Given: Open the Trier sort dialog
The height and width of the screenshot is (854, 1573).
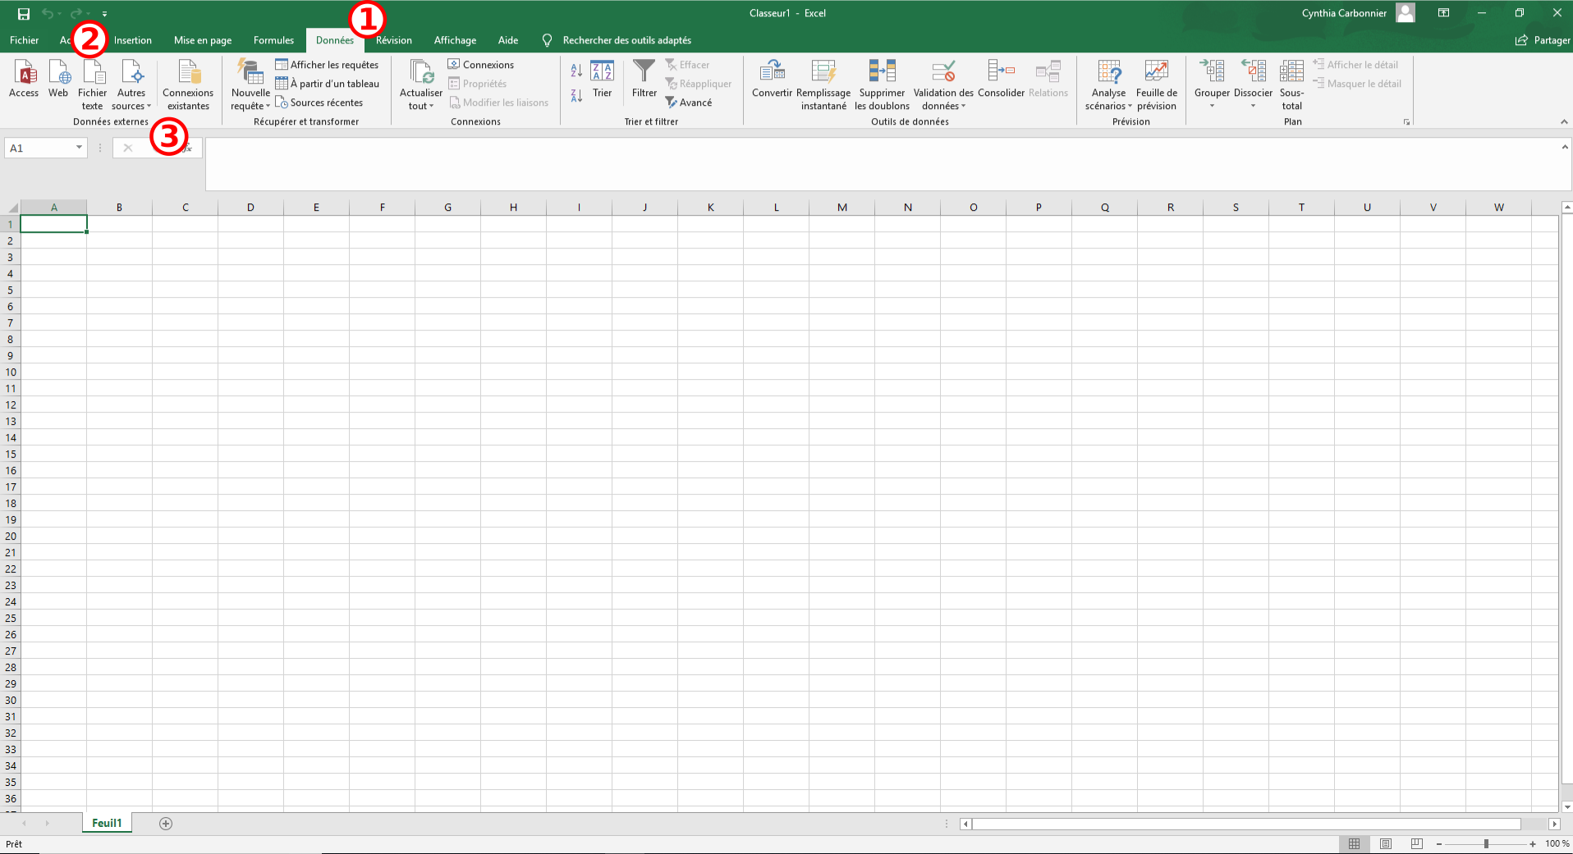Looking at the screenshot, I should 603,79.
